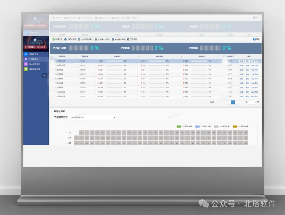Collapse the sidebar with the double-arrow button
Image resolution: width=285 pixels, height=215 pixels.
click(x=45, y=76)
